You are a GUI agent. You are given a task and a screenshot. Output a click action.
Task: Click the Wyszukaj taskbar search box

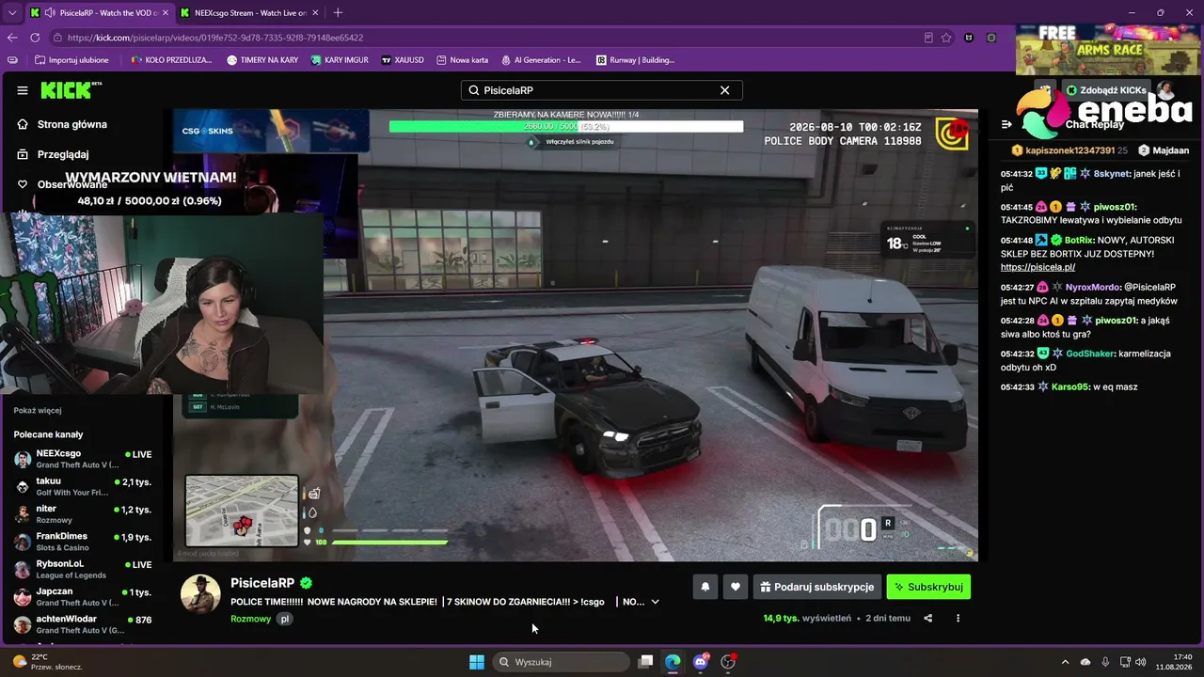tap(562, 662)
